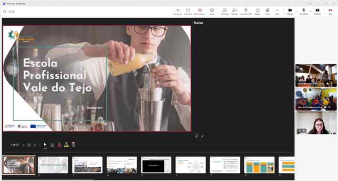The width and height of the screenshot is (338, 181).
Task: Select the yellow highlighter tool
Action: (x=66, y=145)
